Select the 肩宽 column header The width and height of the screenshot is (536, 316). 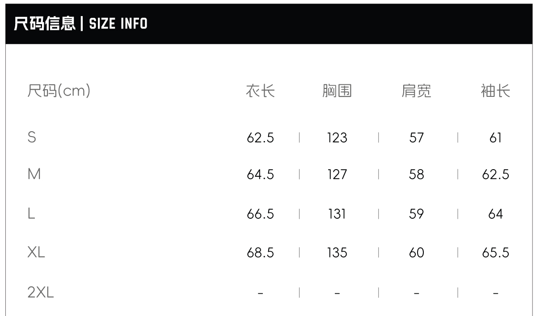(416, 91)
